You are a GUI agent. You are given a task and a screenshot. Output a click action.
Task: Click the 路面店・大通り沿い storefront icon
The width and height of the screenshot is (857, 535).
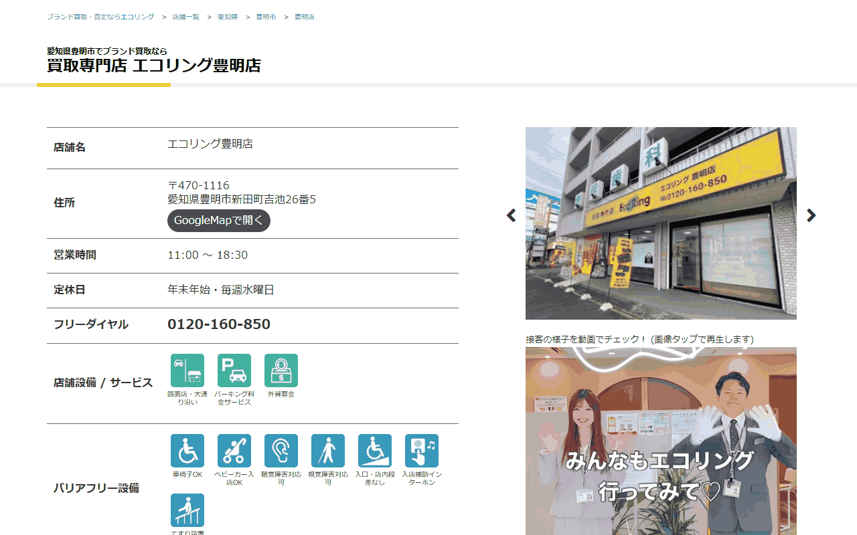click(187, 370)
